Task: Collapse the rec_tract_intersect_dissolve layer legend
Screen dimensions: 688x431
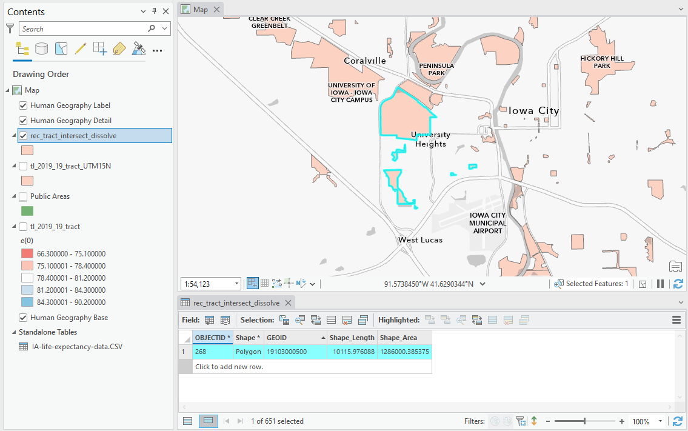Action: (x=14, y=136)
